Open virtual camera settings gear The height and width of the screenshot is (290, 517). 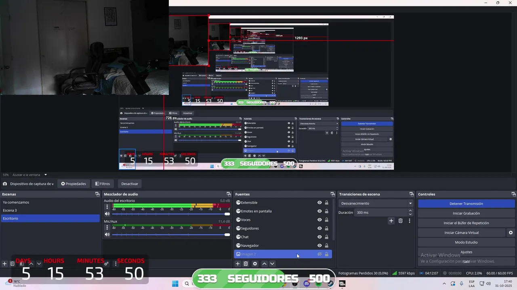511,233
